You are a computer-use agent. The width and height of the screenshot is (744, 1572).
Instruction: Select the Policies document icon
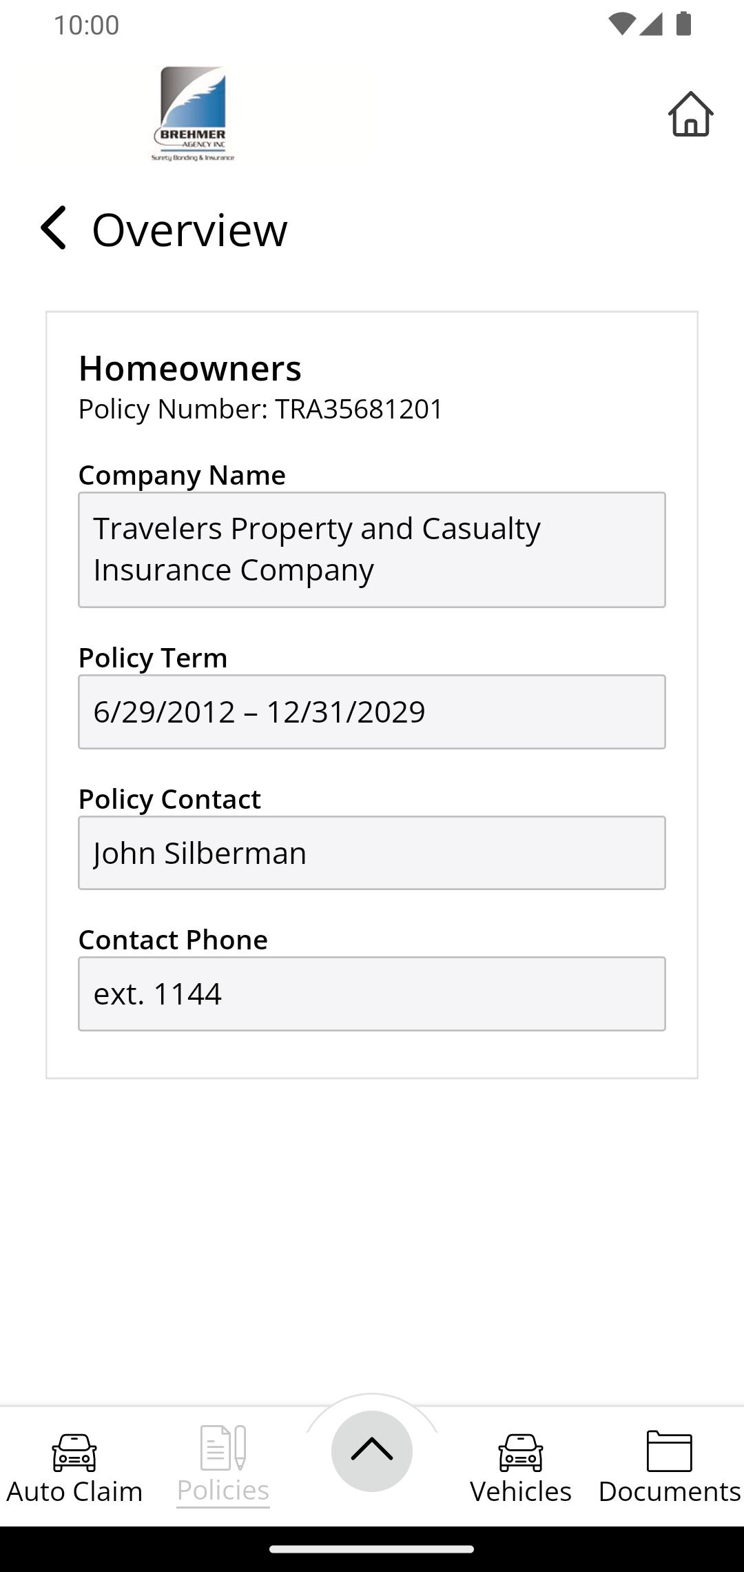(x=223, y=1448)
